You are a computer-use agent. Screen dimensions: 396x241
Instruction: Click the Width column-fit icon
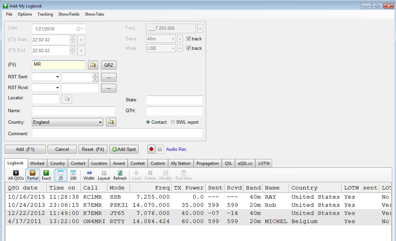coord(89,175)
